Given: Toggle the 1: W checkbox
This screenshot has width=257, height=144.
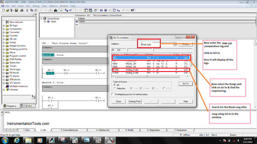Looking at the screenshot, I should [131, 88].
